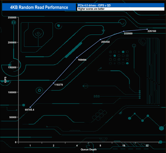Click the "Queue Depth" horizontal axis title
This screenshot has height=153, width=166.
[89, 149]
